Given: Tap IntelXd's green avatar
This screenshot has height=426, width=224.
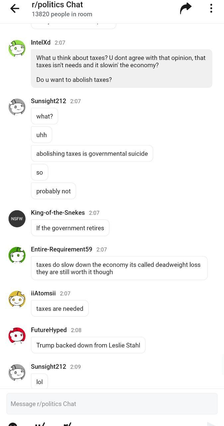Looking at the screenshot, I should pyautogui.click(x=17, y=48).
